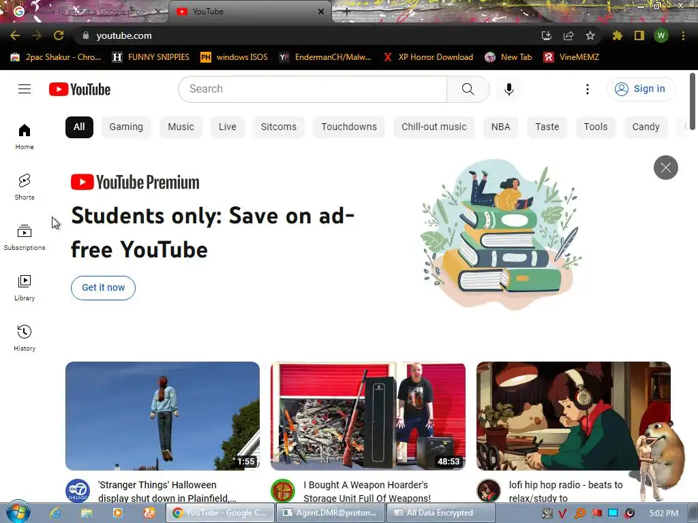Go to Home in sidebar

pos(25,137)
